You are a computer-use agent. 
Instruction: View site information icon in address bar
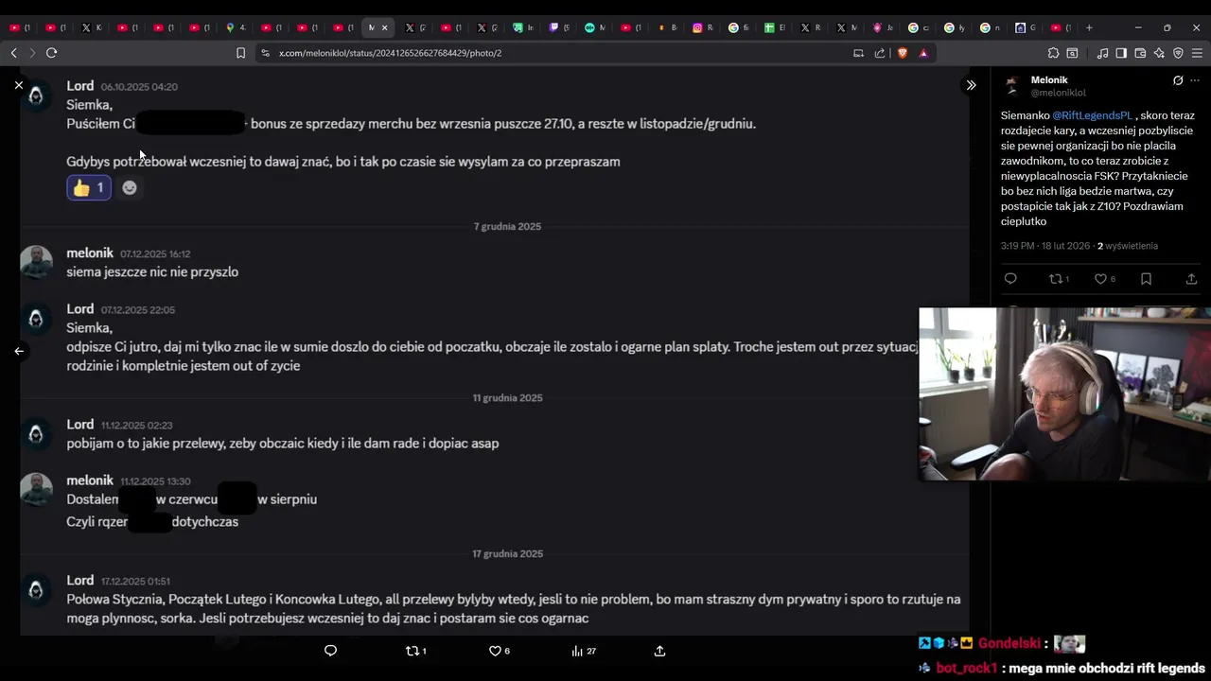(x=265, y=53)
